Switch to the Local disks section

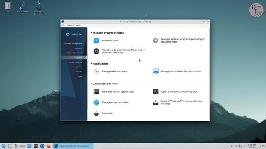point(78,67)
